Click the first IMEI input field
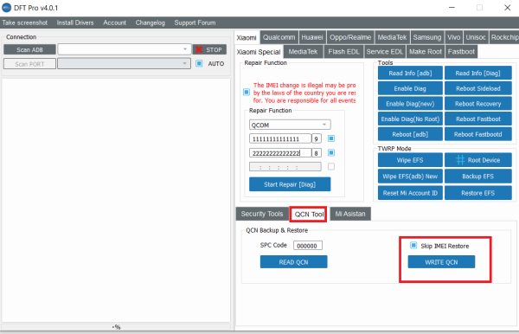The image size is (519, 334). tap(280, 138)
